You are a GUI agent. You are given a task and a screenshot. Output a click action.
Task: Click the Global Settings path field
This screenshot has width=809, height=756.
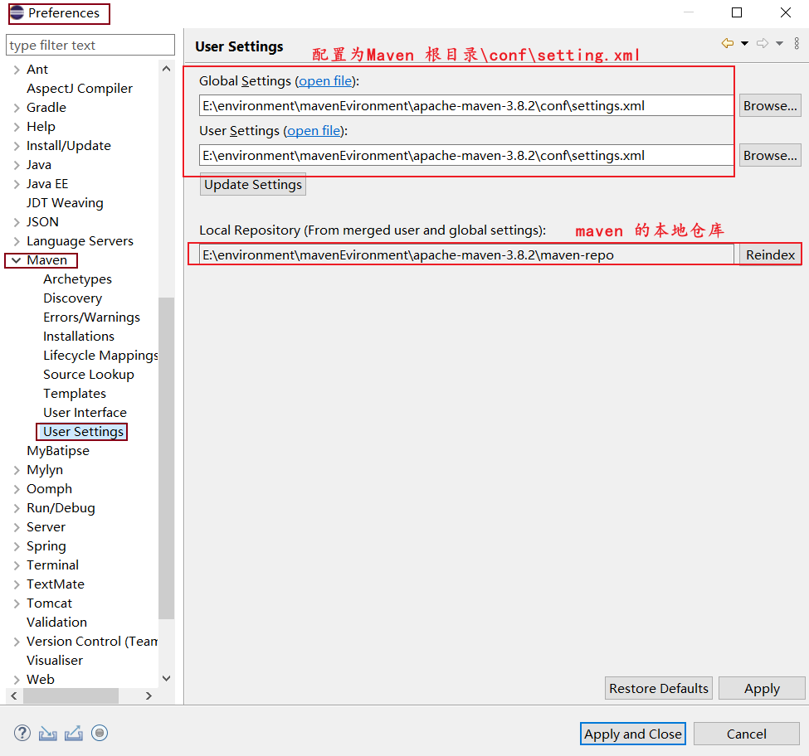tap(465, 105)
